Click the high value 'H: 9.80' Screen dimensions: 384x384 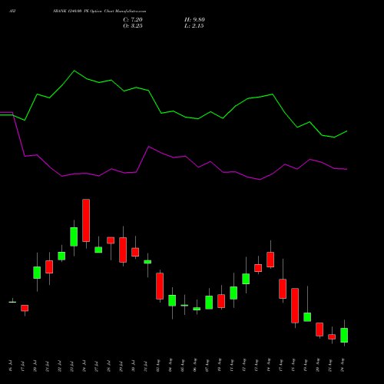tap(194, 20)
